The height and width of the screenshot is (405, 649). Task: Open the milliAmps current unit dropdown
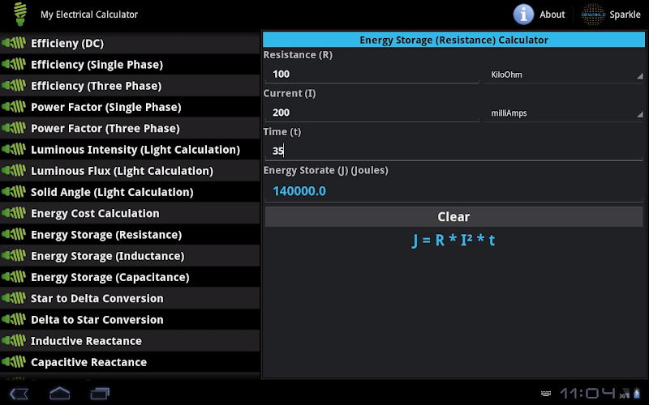tap(563, 113)
